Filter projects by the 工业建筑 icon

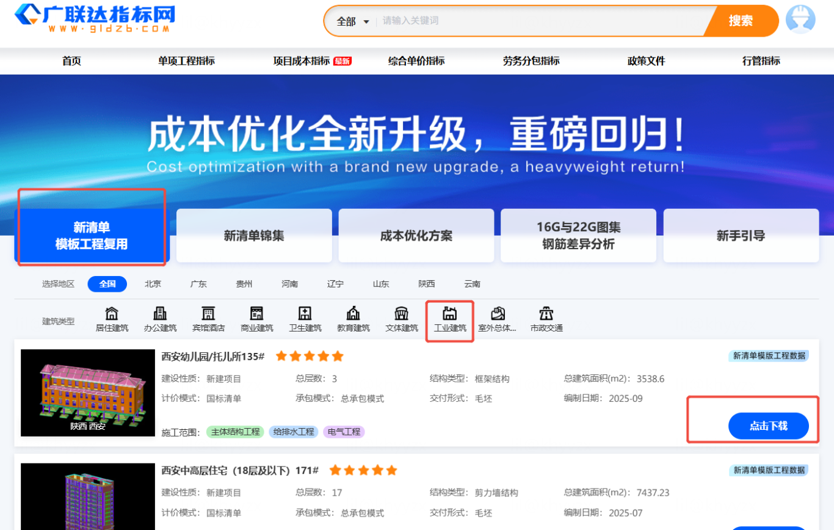pos(450,319)
